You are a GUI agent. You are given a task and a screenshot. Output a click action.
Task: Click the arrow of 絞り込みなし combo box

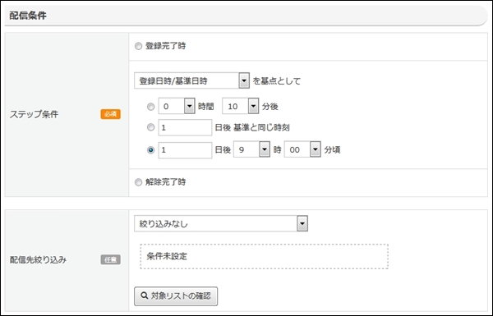[x=302, y=223]
